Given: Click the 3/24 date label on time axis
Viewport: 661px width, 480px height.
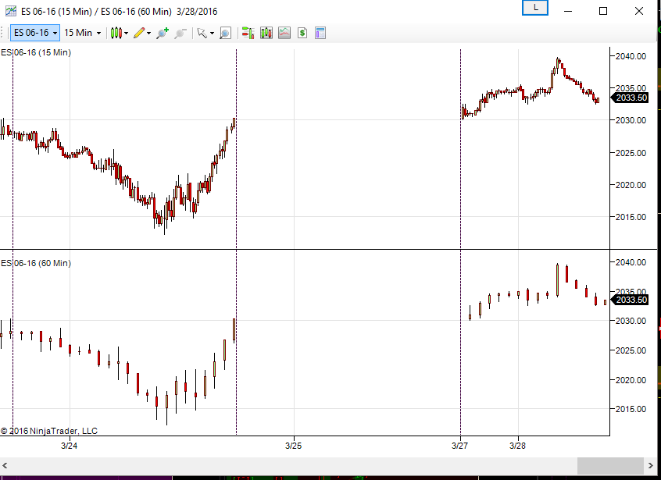Looking at the screenshot, I should [x=69, y=446].
